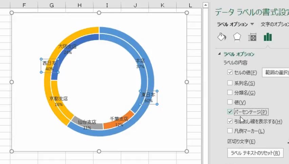The image size is (289, 164).
Task: Enable the 値 checkbox
Action: 230,102
